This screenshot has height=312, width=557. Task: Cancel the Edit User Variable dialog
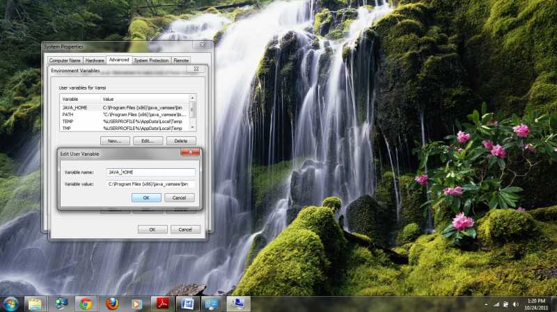click(x=179, y=197)
